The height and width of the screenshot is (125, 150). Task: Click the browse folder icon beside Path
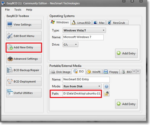click(x=106, y=94)
